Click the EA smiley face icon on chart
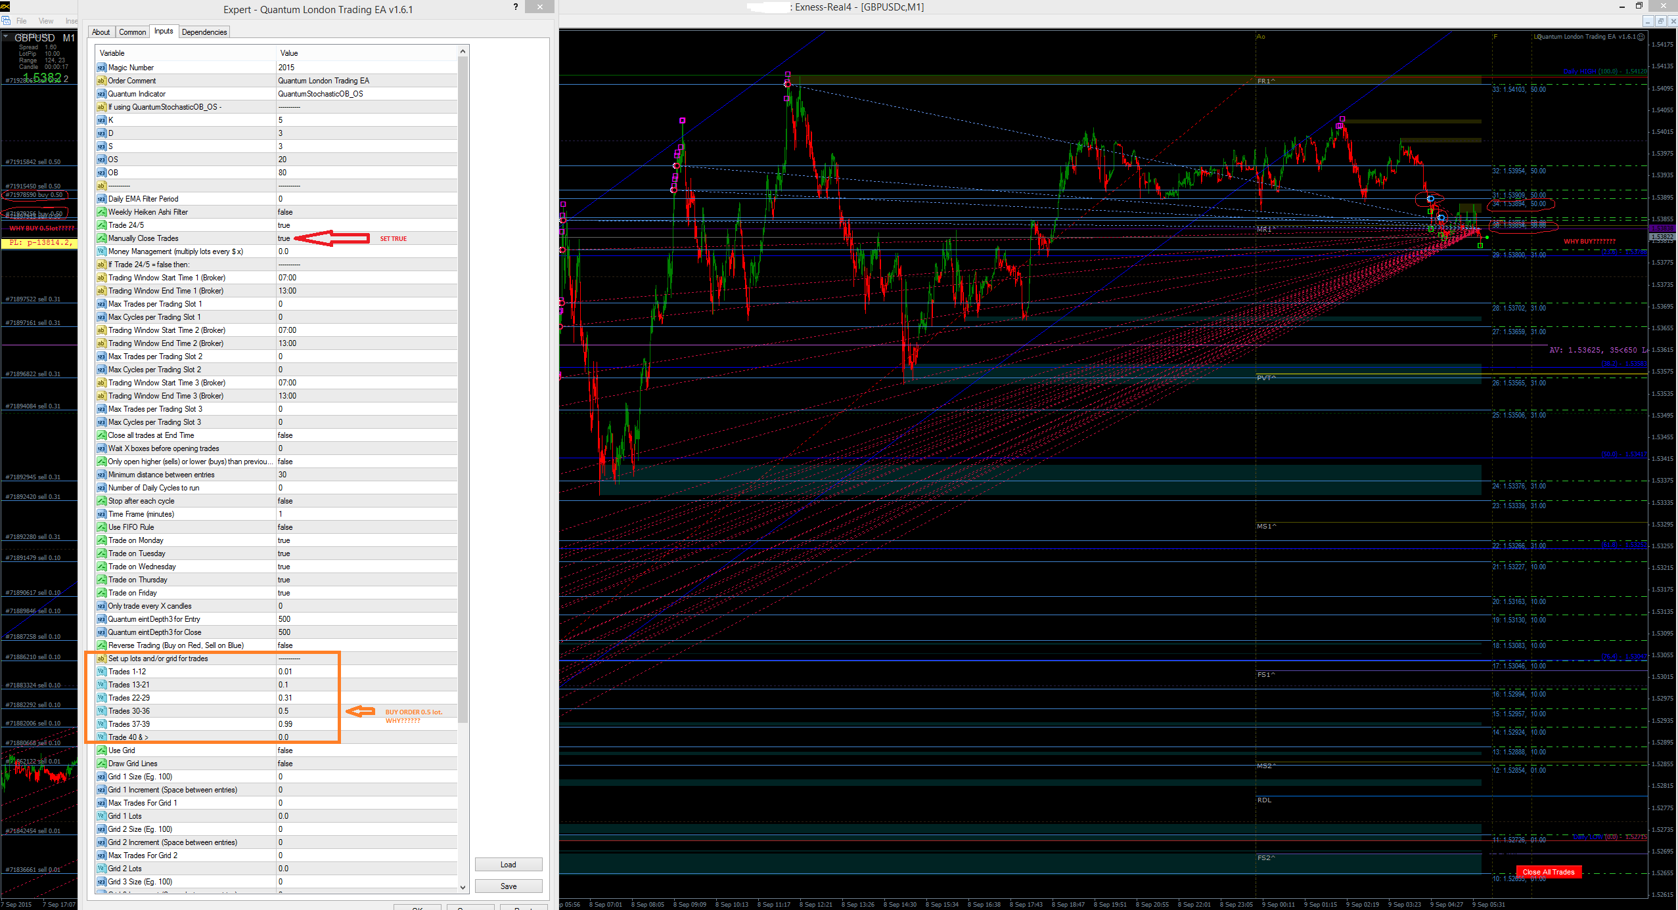 pyautogui.click(x=1641, y=37)
